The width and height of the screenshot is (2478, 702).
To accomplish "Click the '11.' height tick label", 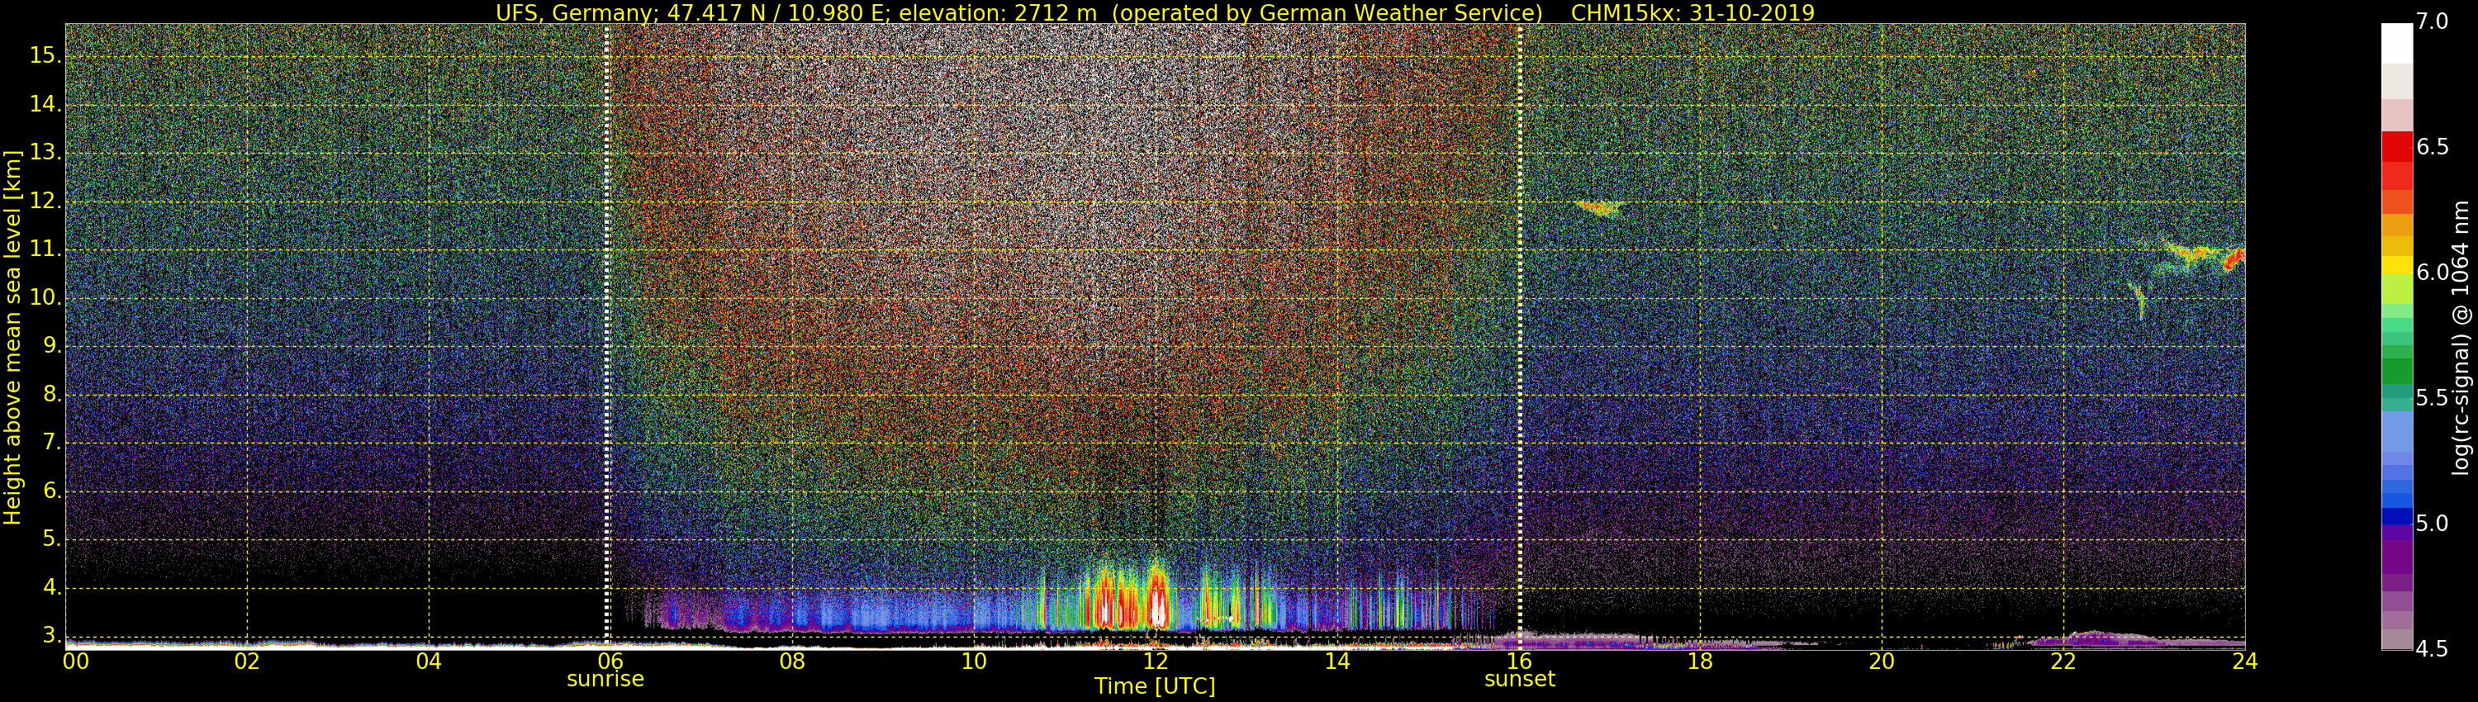I will [x=45, y=249].
